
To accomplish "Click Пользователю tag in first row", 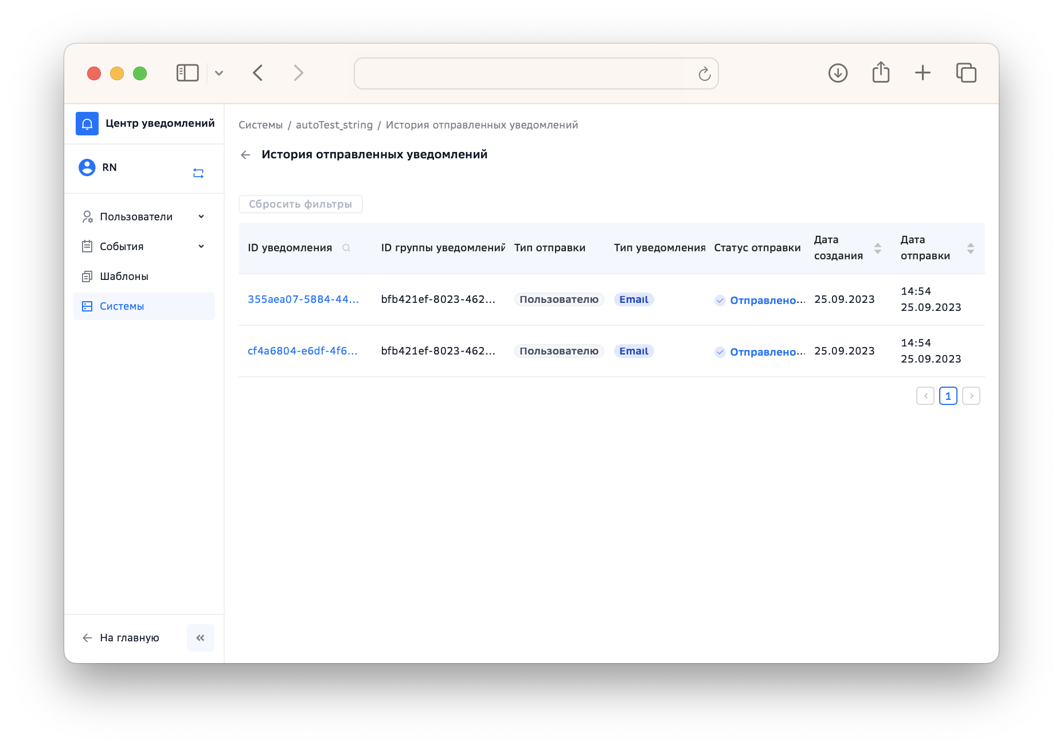I will point(559,299).
